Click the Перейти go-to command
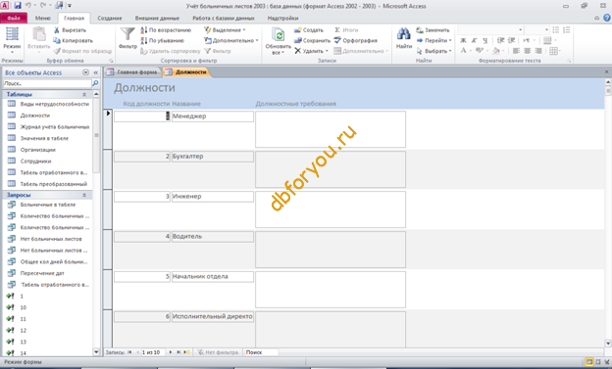 433,40
